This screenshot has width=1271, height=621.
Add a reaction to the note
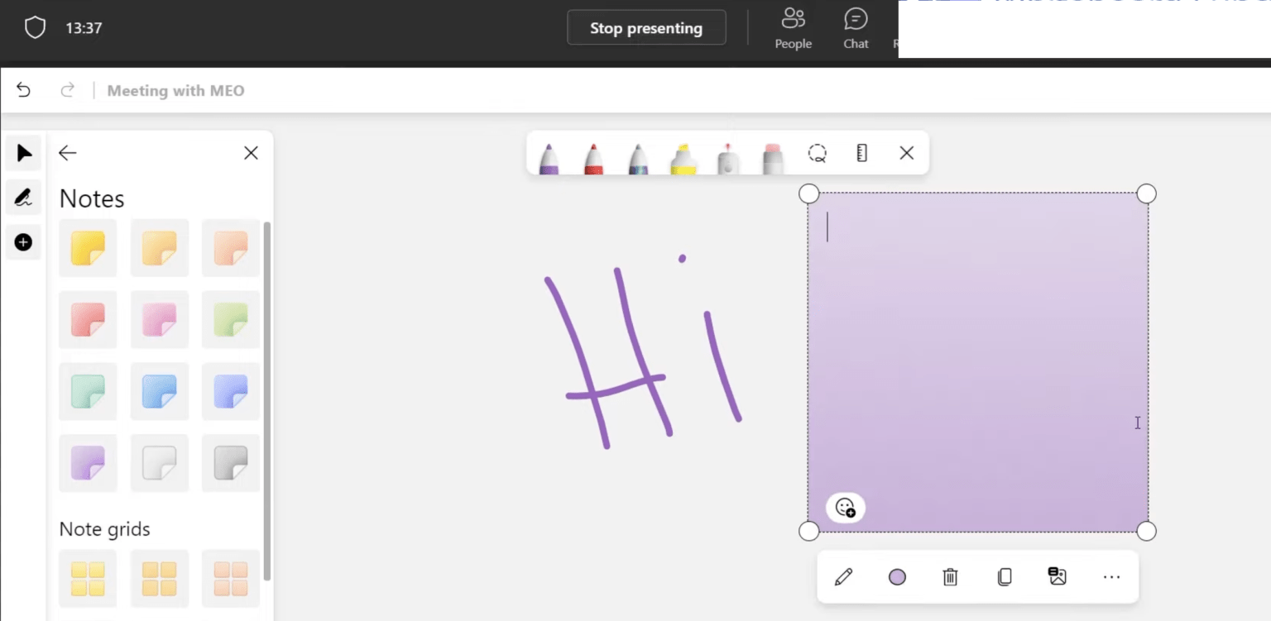[x=845, y=508]
